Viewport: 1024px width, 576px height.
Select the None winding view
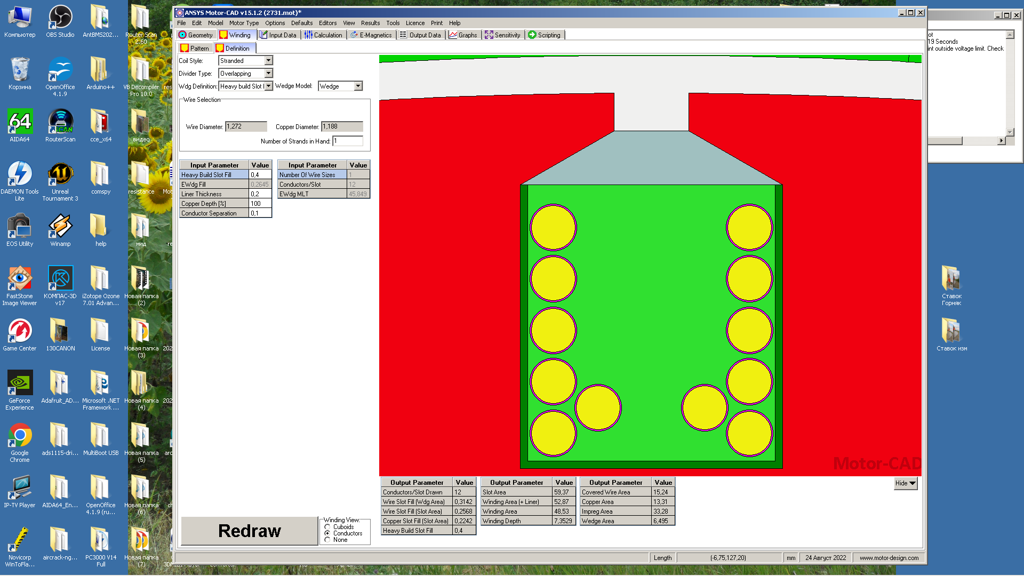tap(327, 540)
